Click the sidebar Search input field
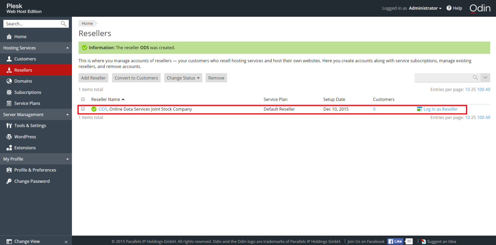 click(31, 24)
